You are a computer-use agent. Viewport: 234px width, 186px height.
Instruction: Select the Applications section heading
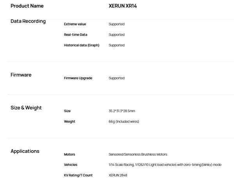tap(25, 151)
